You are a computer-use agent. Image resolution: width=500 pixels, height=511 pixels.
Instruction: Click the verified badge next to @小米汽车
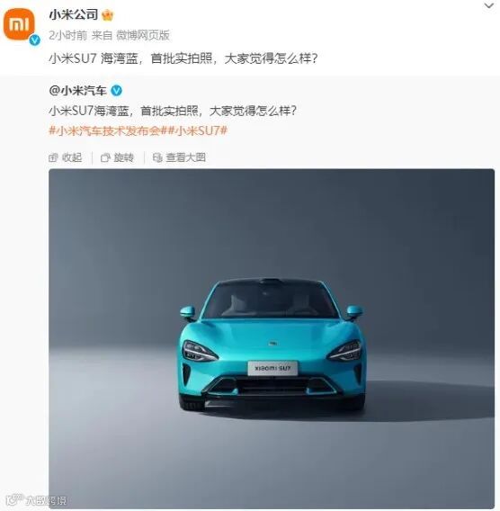[116, 90]
